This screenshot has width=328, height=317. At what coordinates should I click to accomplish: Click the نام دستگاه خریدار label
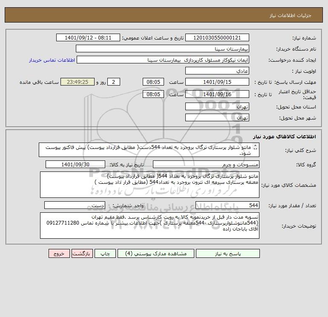(x=296, y=49)
